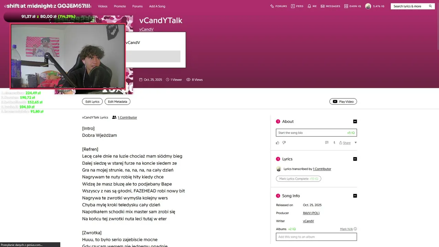The width and height of the screenshot is (439, 247).
Task: Click the Mark N/A link for Albums
Action: 346,229
